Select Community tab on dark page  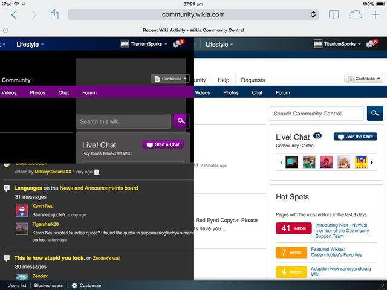click(16, 80)
